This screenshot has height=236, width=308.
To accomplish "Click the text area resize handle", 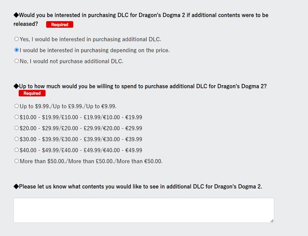I will pyautogui.click(x=272, y=221).
